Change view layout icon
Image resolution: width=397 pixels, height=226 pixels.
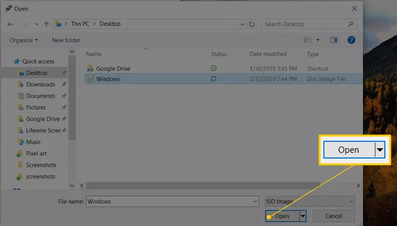pos(308,40)
